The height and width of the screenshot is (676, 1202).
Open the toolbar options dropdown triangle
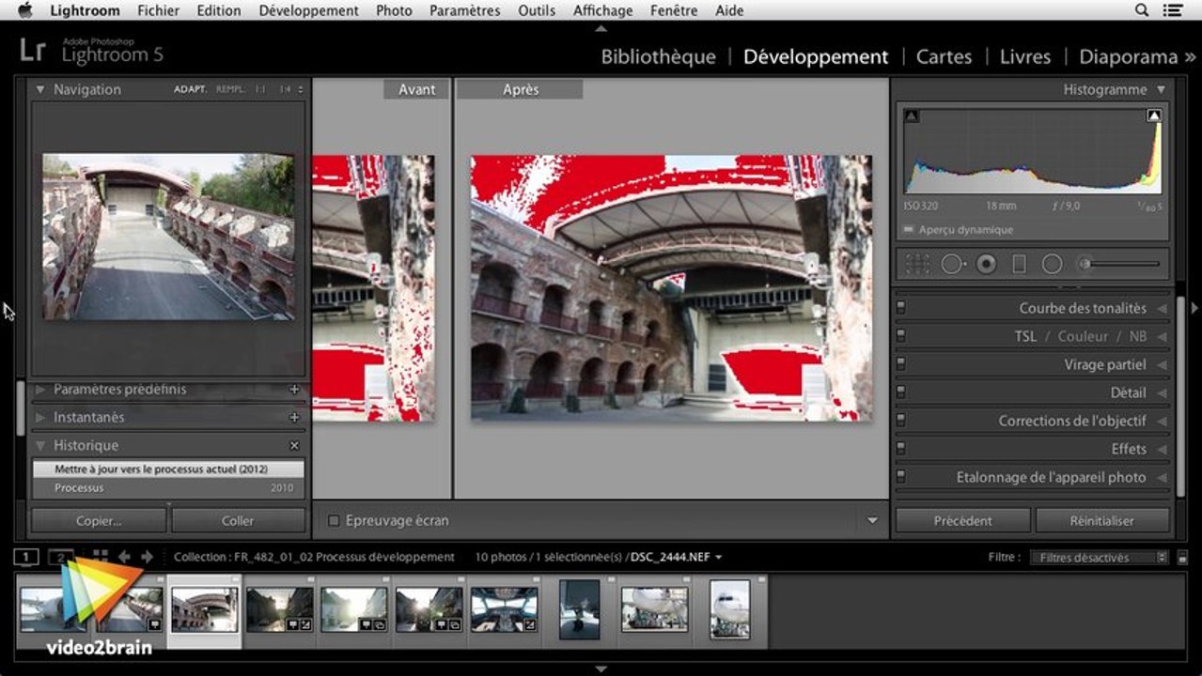pos(872,520)
